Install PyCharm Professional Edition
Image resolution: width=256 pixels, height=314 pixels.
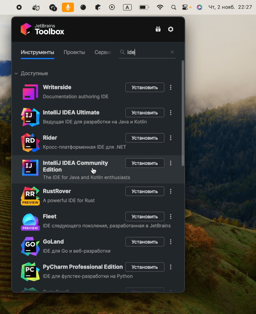click(145, 267)
